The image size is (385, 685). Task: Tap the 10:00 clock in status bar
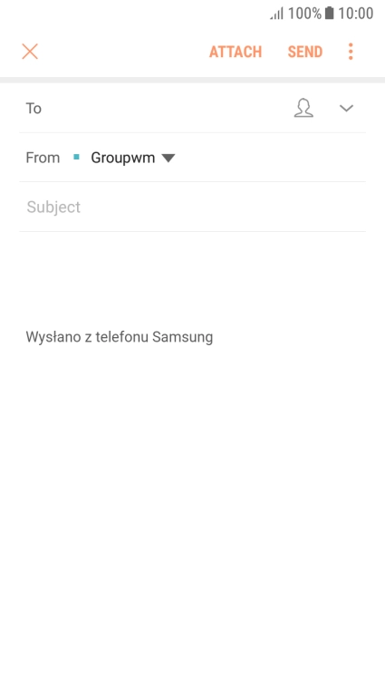[x=356, y=14]
